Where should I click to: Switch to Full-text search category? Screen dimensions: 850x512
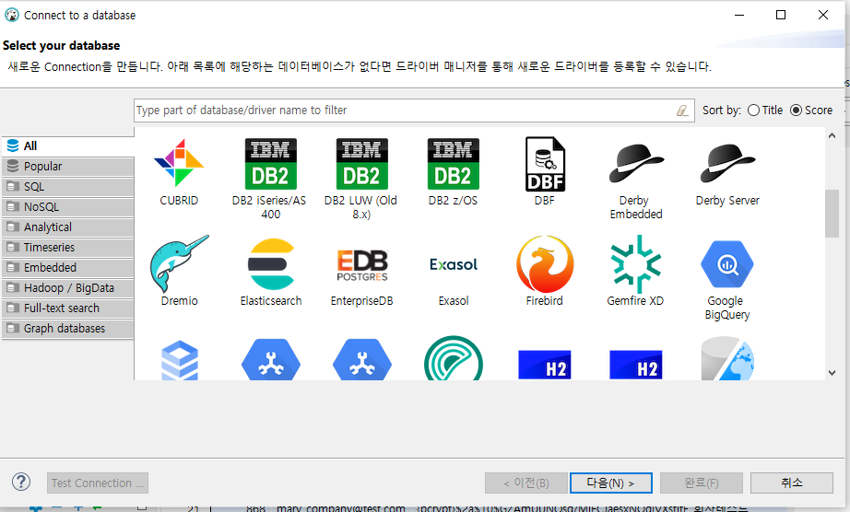68,308
